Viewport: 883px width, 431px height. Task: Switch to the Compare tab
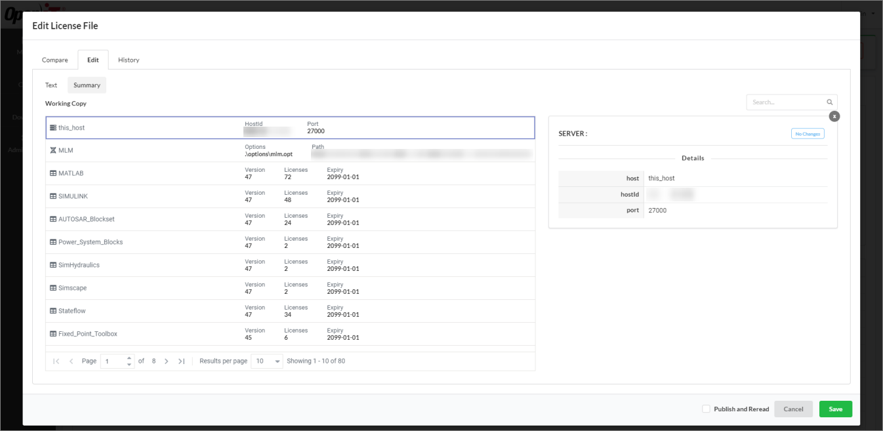point(55,60)
